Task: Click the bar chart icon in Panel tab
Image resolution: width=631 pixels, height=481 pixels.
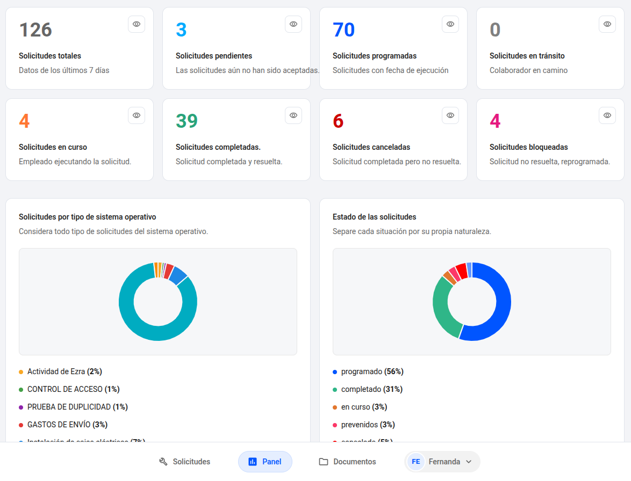Action: pyautogui.click(x=253, y=462)
